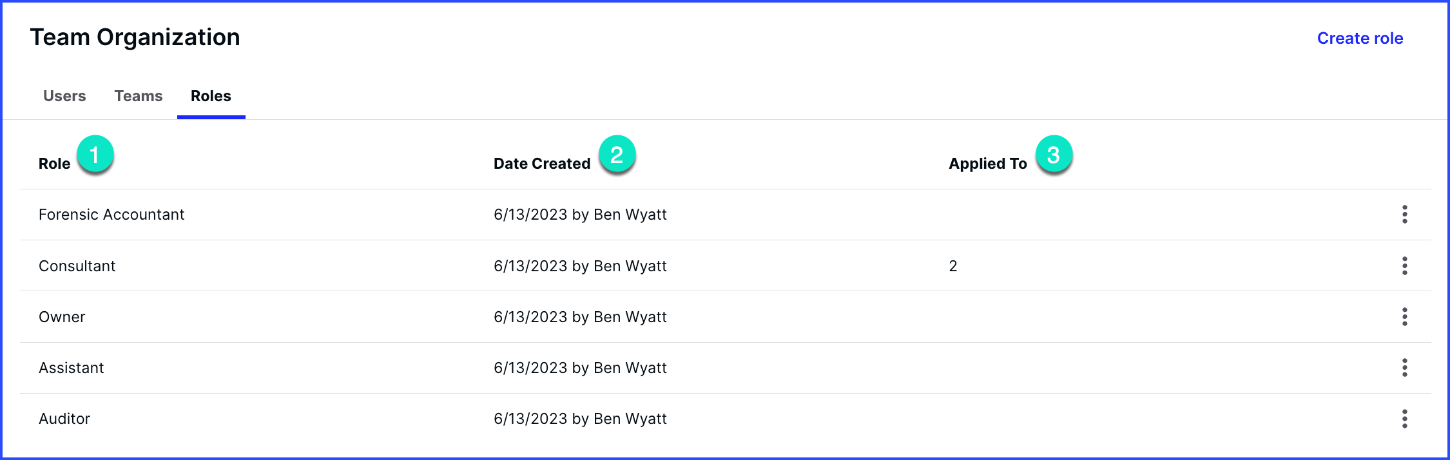Screen dimensions: 1450x460
Task: Select the Owner role name
Action: [62, 317]
